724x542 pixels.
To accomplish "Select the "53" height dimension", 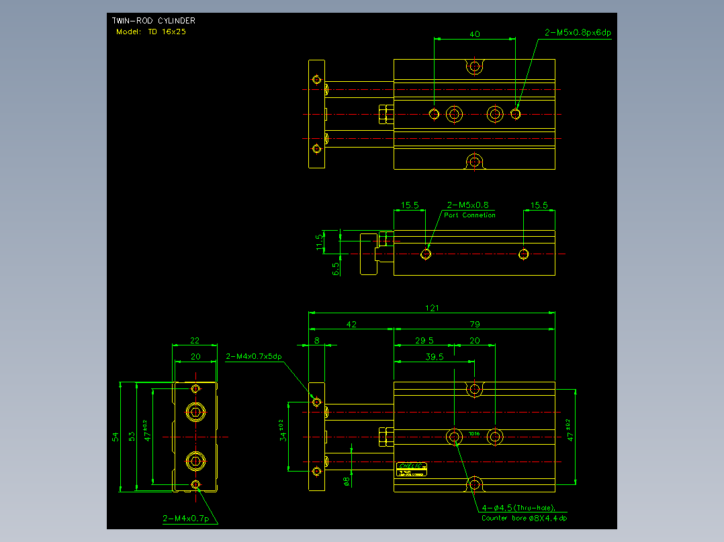I will (x=132, y=437).
